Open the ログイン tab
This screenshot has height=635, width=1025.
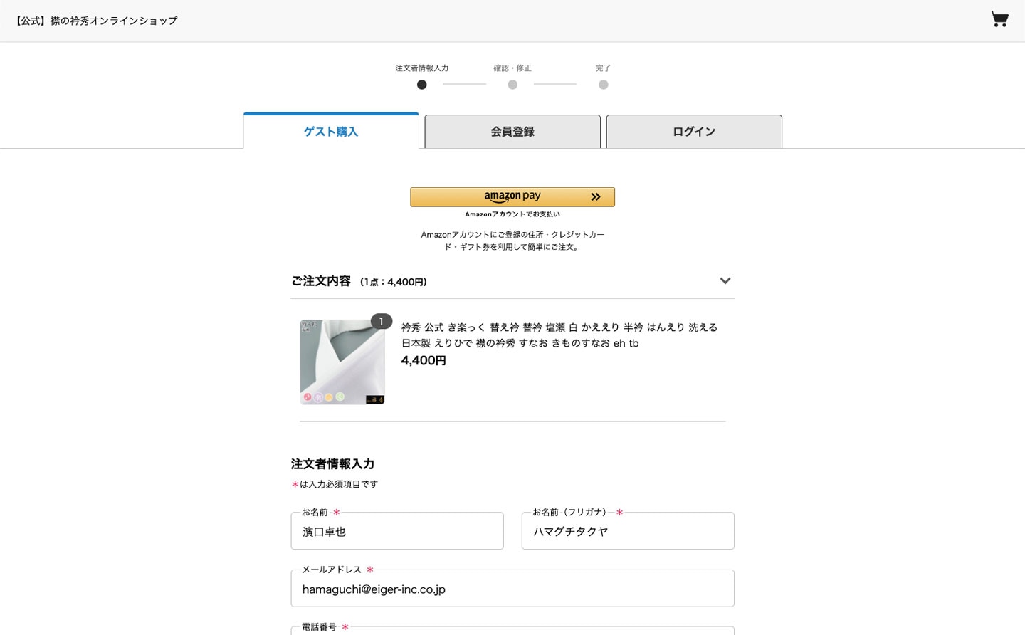[x=694, y=132]
